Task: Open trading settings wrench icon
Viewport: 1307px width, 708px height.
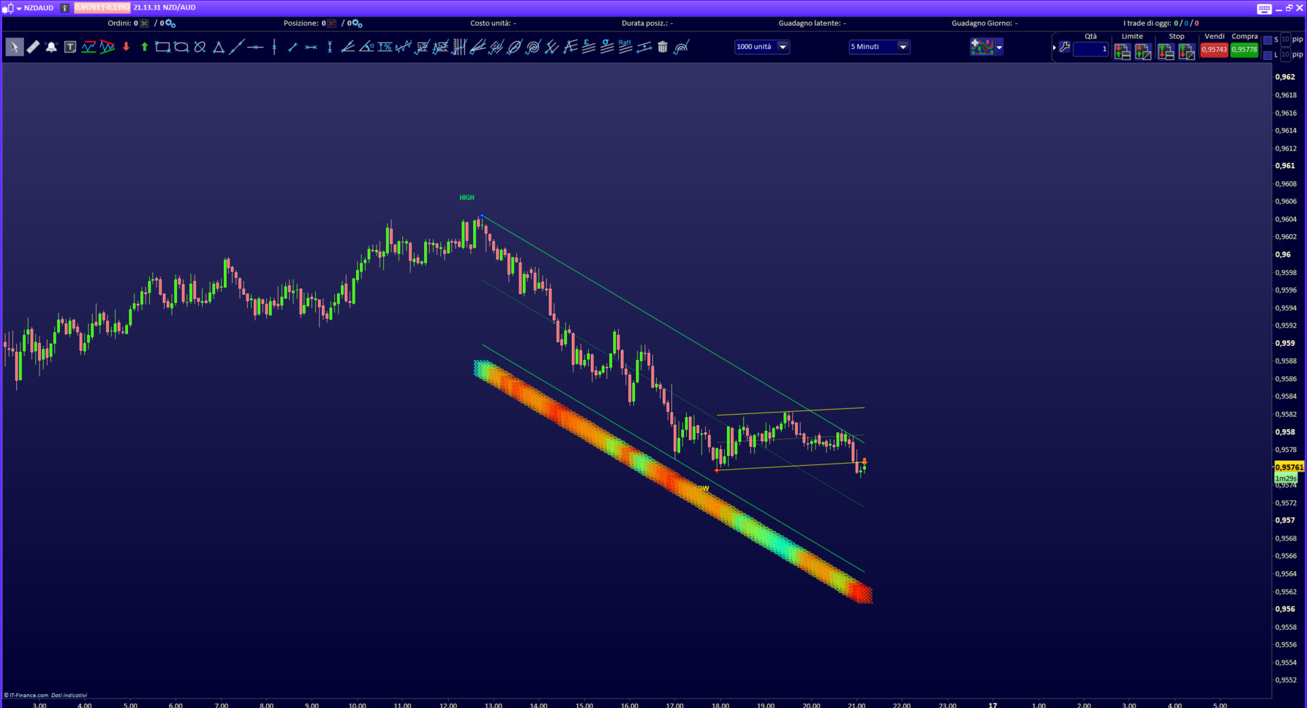Action: (1065, 48)
